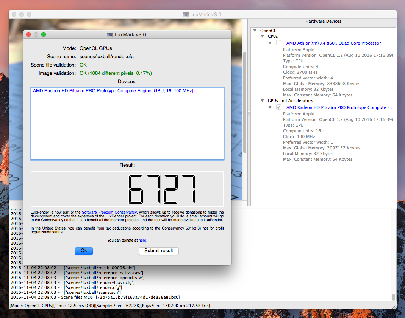Click 'Preferred vector width: 4' line
This screenshot has height=318, width=405.
pos(308,78)
